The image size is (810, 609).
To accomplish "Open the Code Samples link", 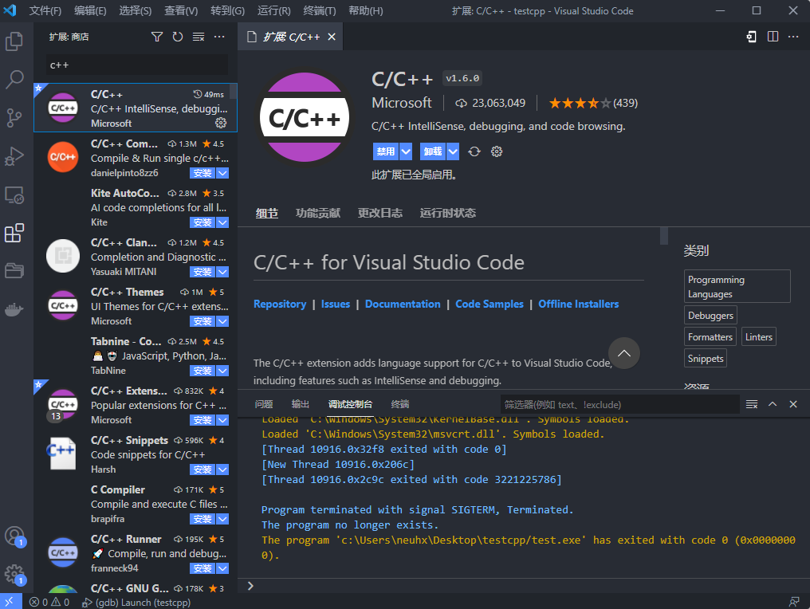I will [490, 304].
